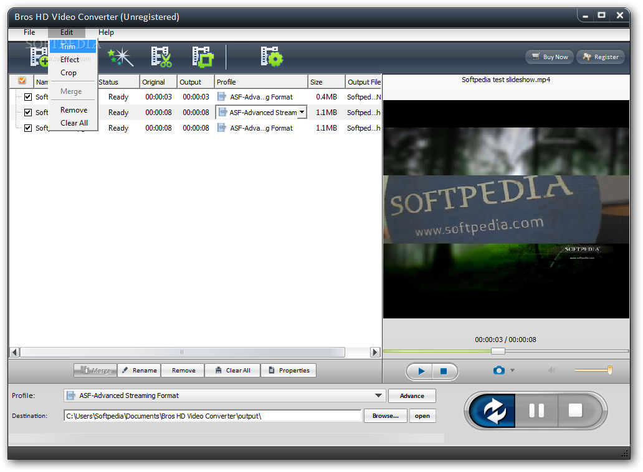The width and height of the screenshot is (643, 472).
Task: Click the third row ASF-Adva...g Format profile
Action: coord(261,128)
